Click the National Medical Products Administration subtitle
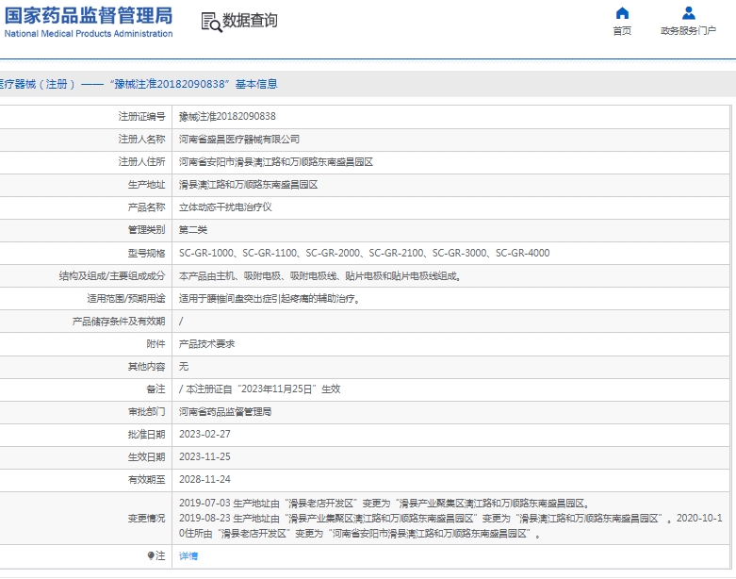 pos(89,34)
